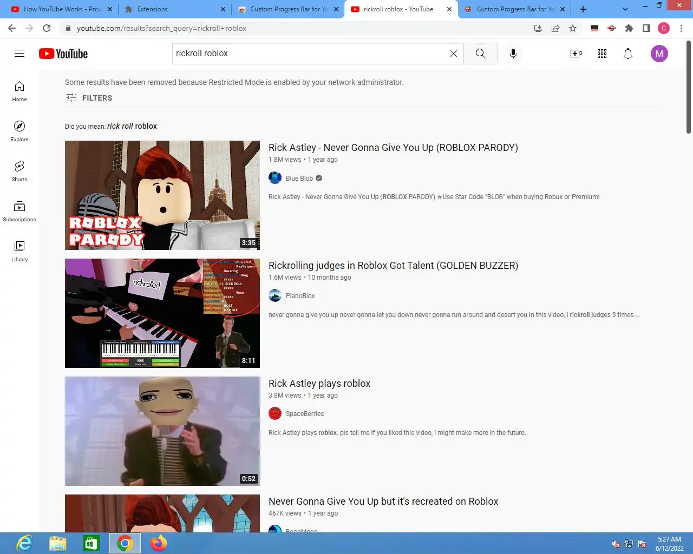Open Microsoft Store from the taskbar
The height and width of the screenshot is (554, 693).
coord(91,543)
